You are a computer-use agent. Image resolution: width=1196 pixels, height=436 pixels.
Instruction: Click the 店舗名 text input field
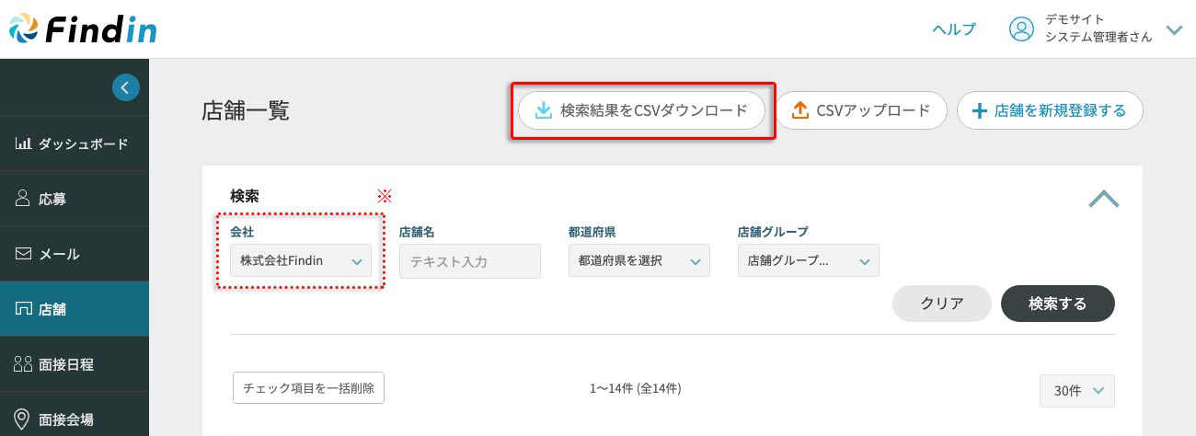[x=470, y=261]
